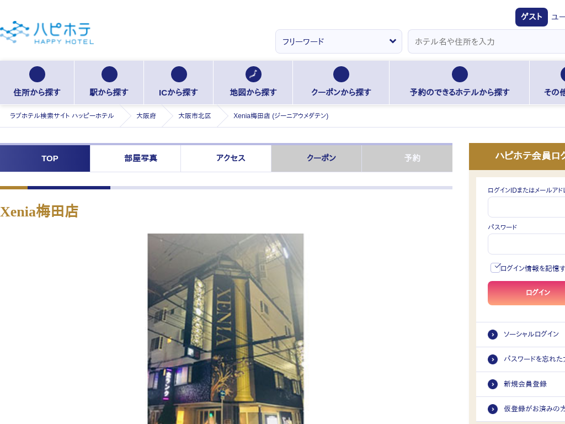Click the Xenia梅田店 heading text
565x424 pixels.
point(39,211)
